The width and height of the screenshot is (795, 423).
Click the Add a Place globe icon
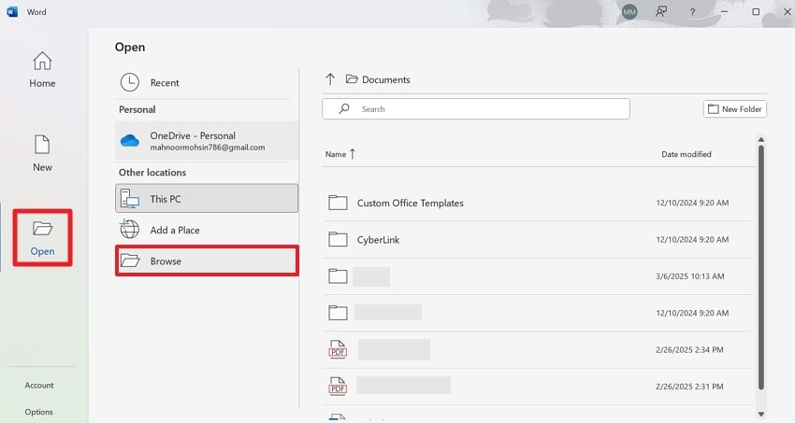(130, 230)
